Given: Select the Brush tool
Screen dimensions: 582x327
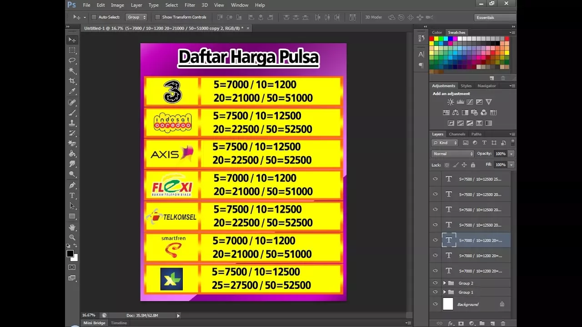Looking at the screenshot, I should pos(72,113).
